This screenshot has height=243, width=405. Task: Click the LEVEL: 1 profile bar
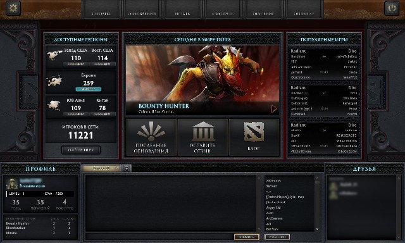coord(40,194)
